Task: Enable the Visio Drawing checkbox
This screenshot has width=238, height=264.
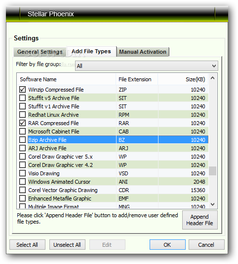Action: pos(22,173)
